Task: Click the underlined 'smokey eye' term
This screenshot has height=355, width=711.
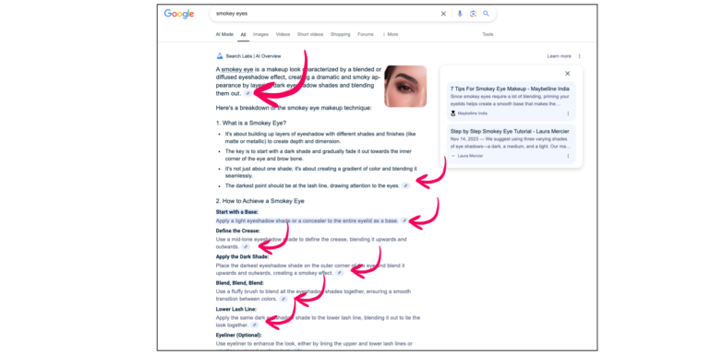Action: pyautogui.click(x=237, y=70)
